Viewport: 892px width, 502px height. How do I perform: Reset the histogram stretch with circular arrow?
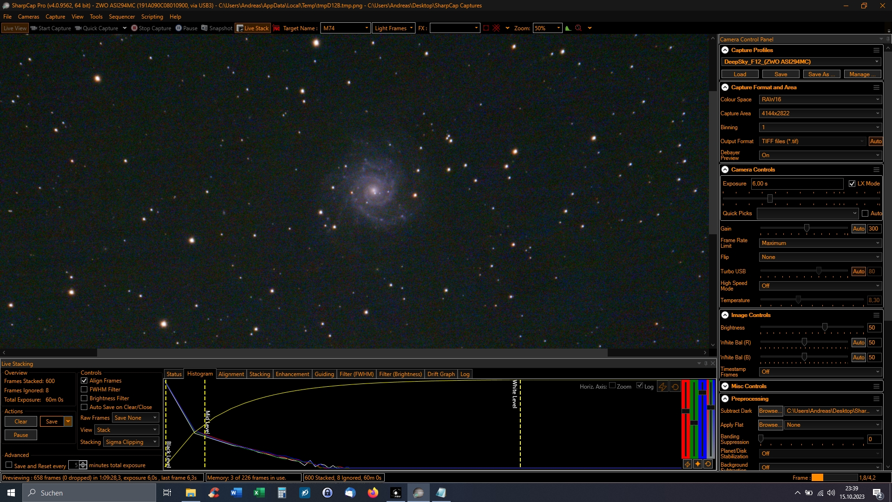(x=675, y=386)
